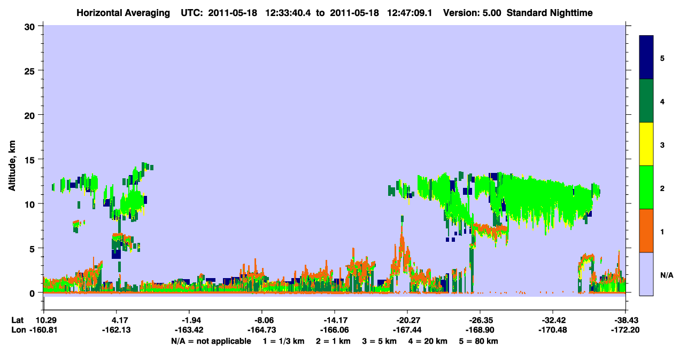The image size is (695, 356).
Task: Click latitude value -26.35
Action: click(480, 320)
